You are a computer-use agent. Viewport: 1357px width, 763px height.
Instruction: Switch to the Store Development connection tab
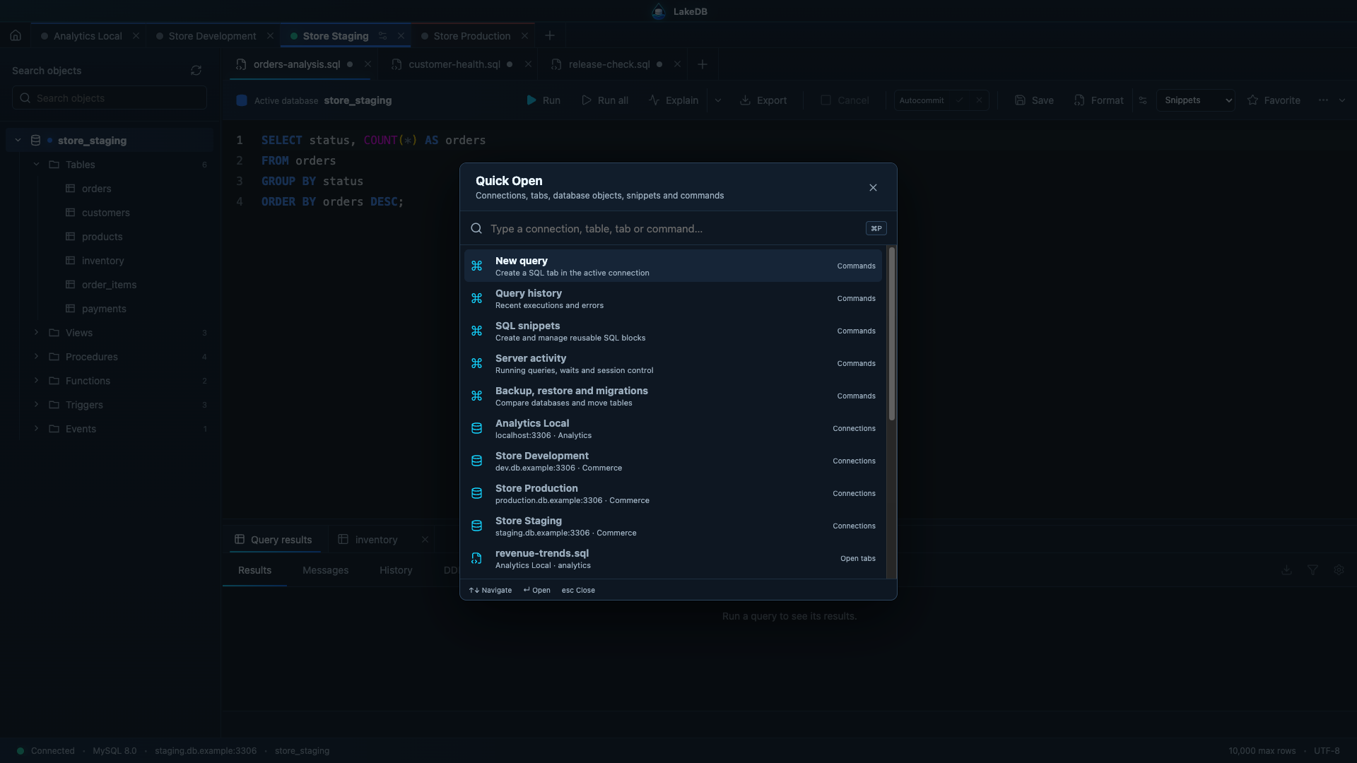tap(212, 36)
